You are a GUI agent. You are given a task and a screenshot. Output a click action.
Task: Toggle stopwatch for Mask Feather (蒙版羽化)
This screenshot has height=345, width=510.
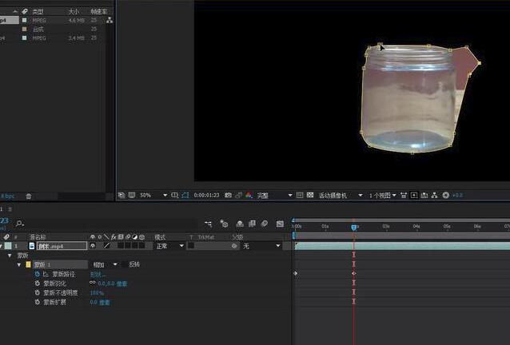(x=37, y=284)
